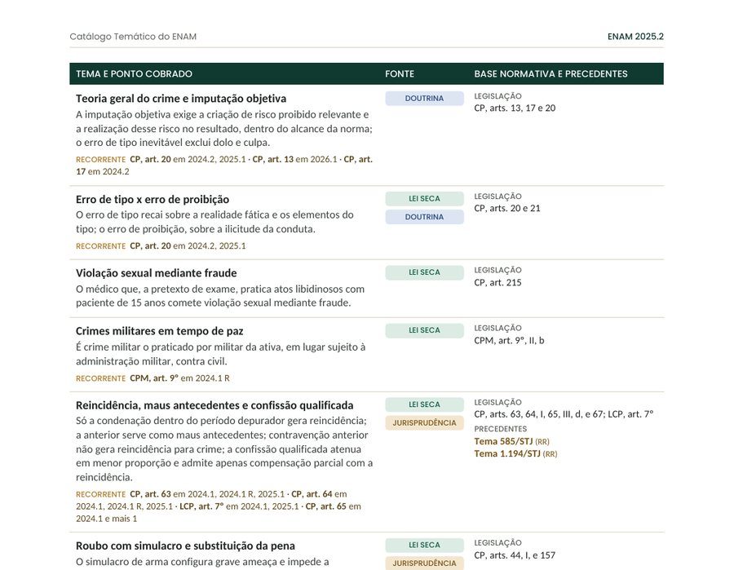Click 'CPM, art. 9º, II, b' legislation text

tap(509, 341)
